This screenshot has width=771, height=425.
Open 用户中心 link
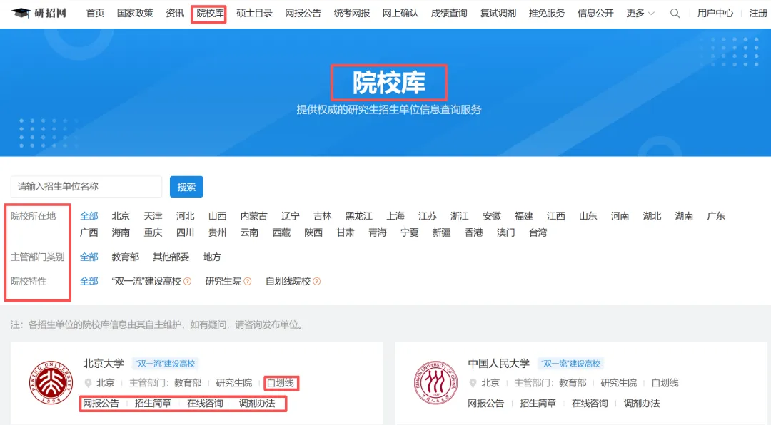[x=715, y=14]
